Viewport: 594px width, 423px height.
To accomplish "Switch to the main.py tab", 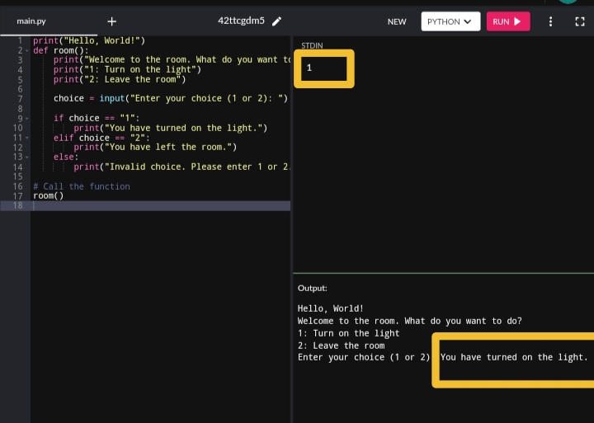I will coord(31,21).
